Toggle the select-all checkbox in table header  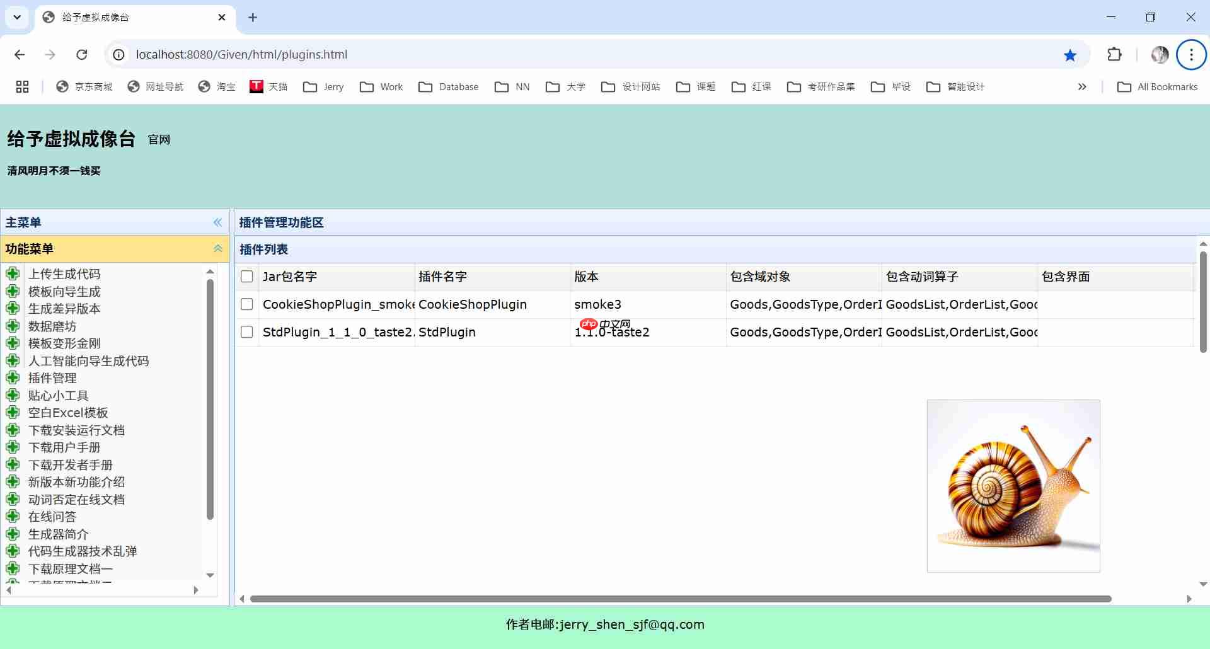coord(246,276)
